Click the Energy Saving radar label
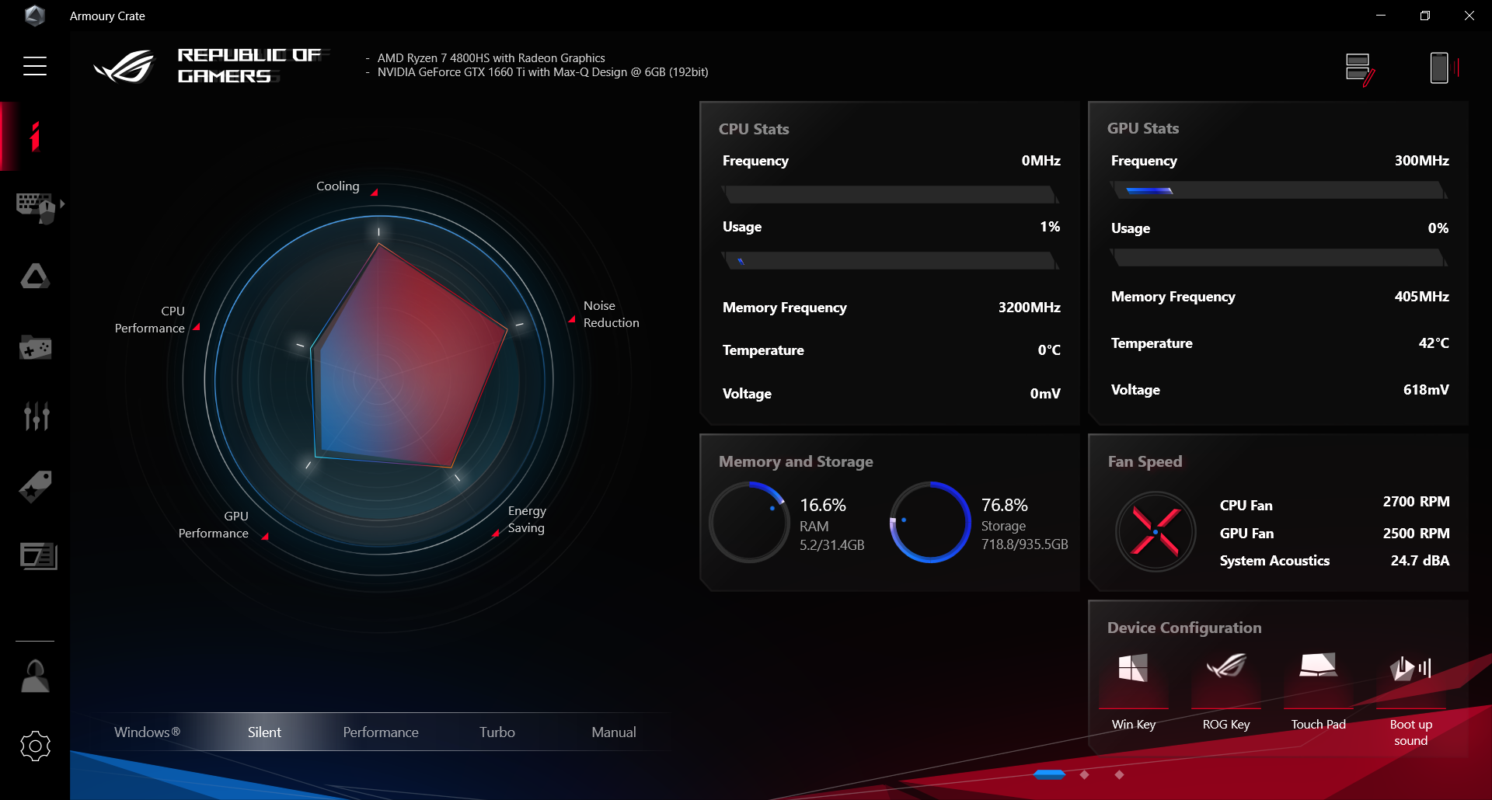This screenshot has width=1492, height=800. pyautogui.click(x=527, y=520)
